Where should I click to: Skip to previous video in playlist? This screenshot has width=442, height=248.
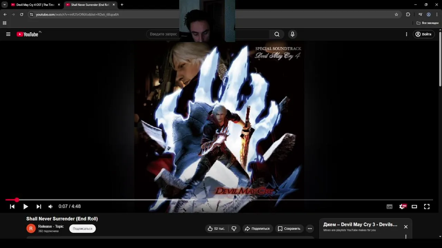click(12, 206)
